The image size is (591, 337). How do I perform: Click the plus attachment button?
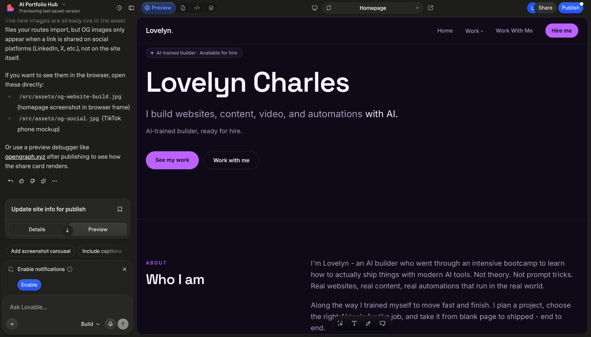[x=12, y=324]
